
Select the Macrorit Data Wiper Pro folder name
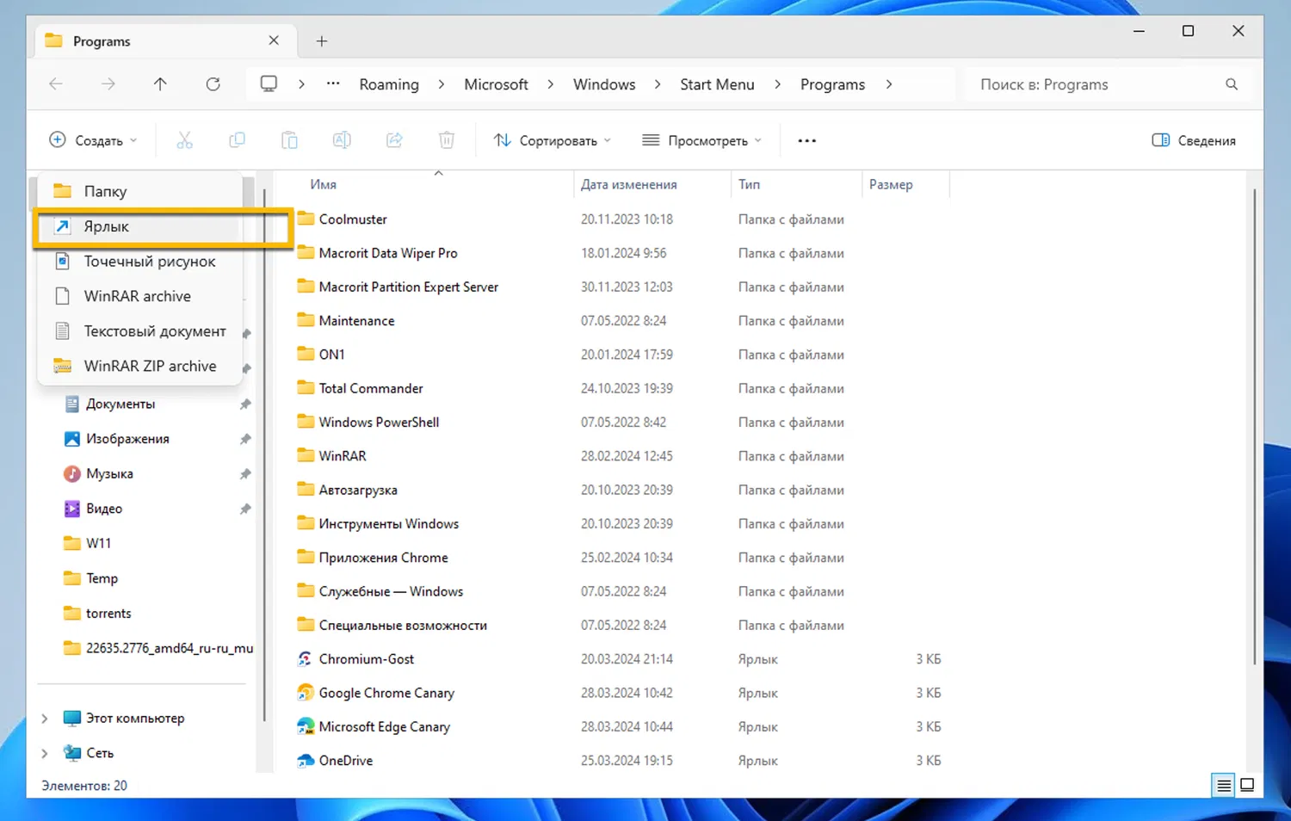388,253
